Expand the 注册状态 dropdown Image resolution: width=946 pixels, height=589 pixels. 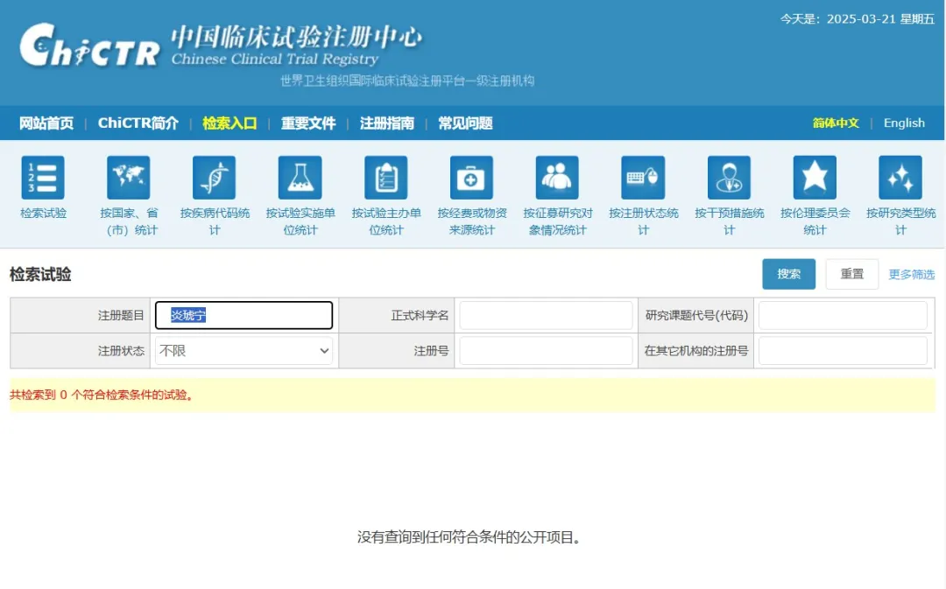[244, 351]
